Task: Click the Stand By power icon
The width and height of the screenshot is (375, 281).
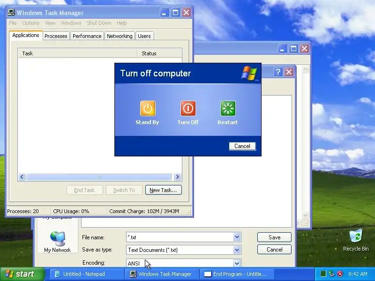Action: click(x=148, y=109)
